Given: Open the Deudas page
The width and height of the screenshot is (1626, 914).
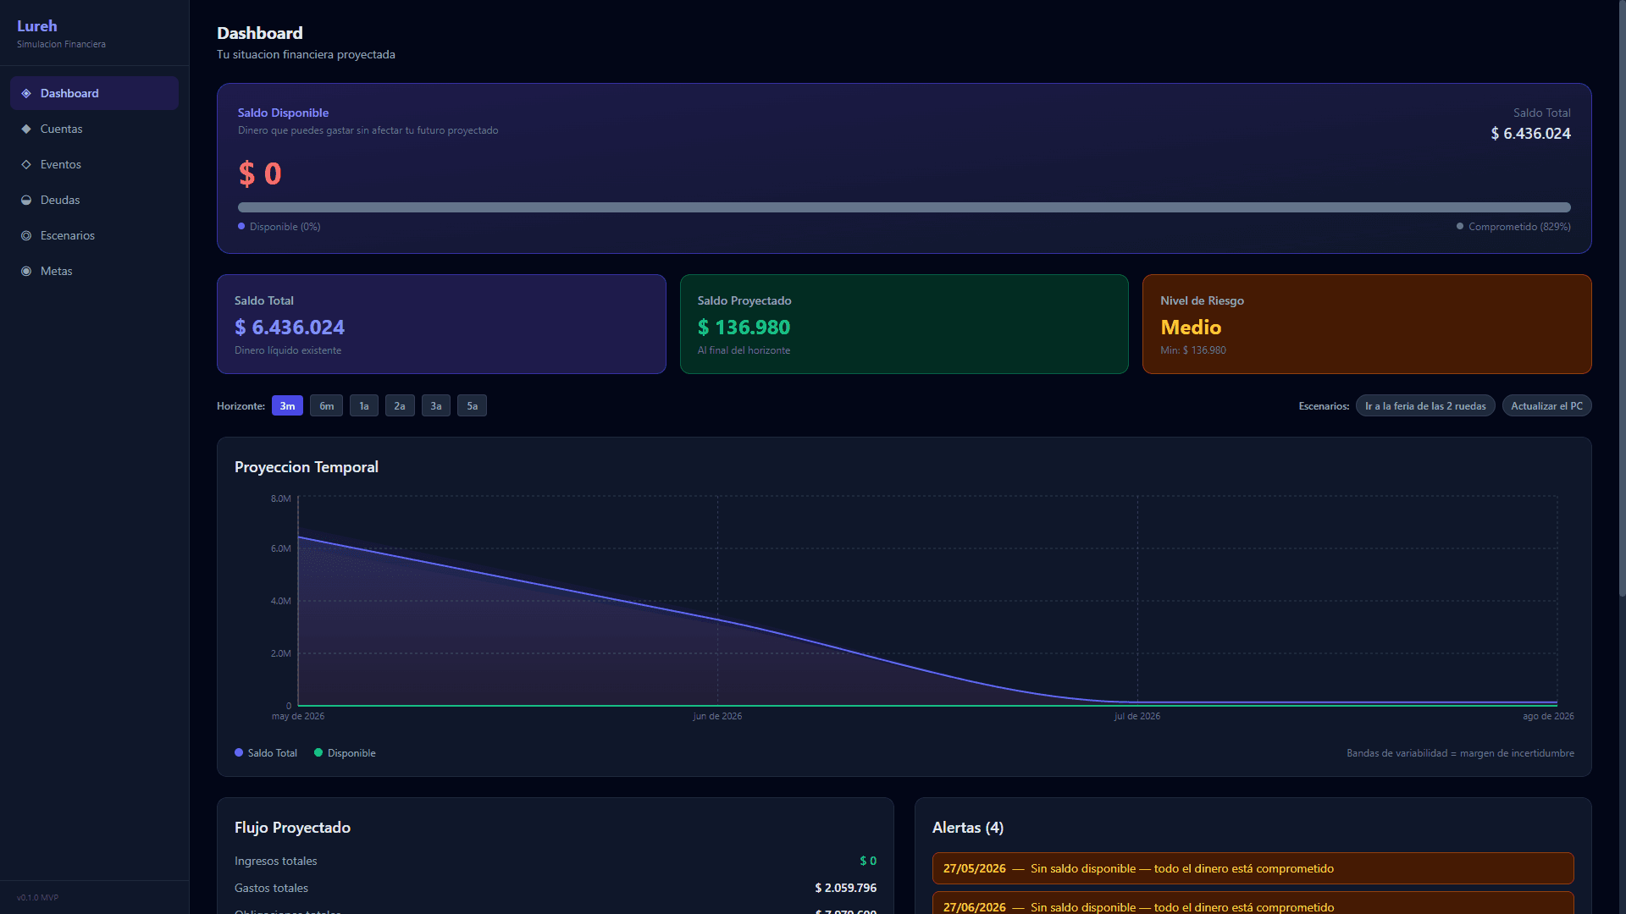Looking at the screenshot, I should click(94, 200).
